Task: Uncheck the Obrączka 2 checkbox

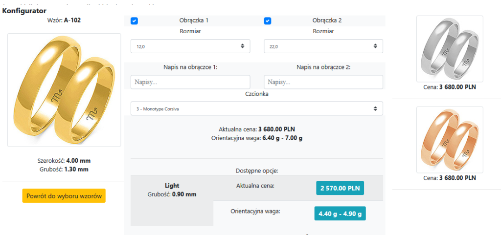Action: point(268,21)
